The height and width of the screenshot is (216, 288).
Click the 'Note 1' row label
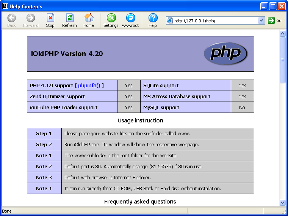[x=44, y=156]
